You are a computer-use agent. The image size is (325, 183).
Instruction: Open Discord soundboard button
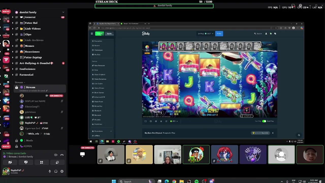(57, 162)
